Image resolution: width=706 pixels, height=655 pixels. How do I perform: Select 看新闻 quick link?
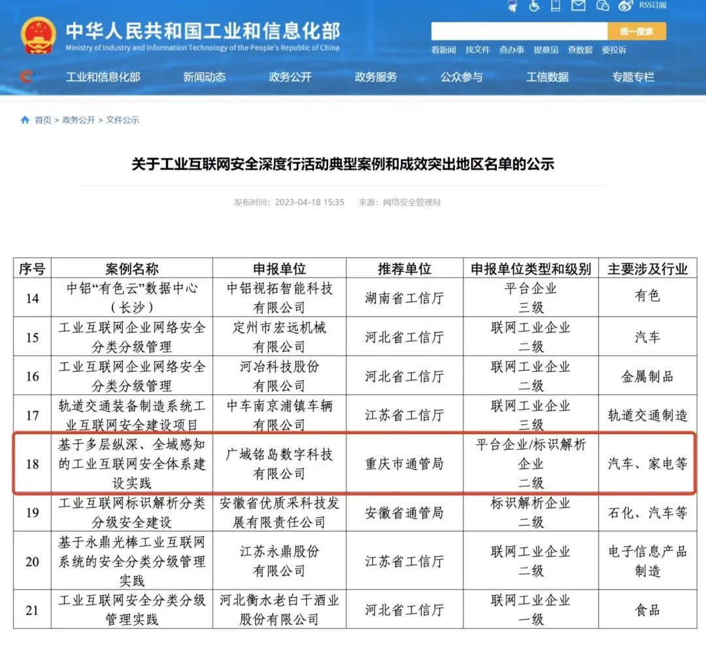point(444,50)
